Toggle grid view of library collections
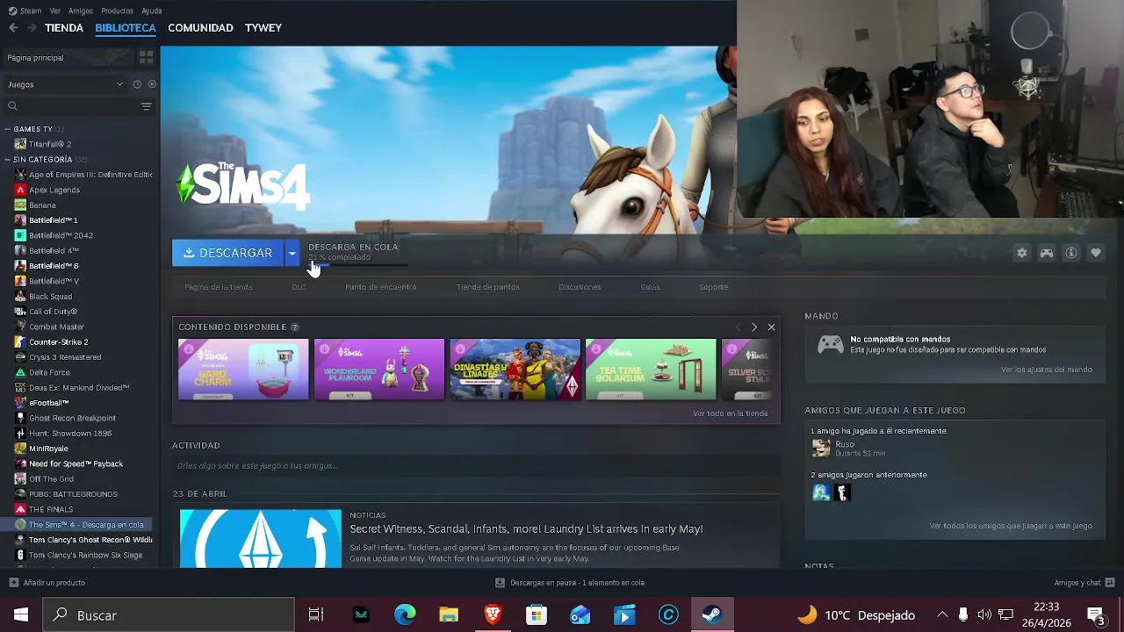The width and height of the screenshot is (1124, 632). click(146, 57)
